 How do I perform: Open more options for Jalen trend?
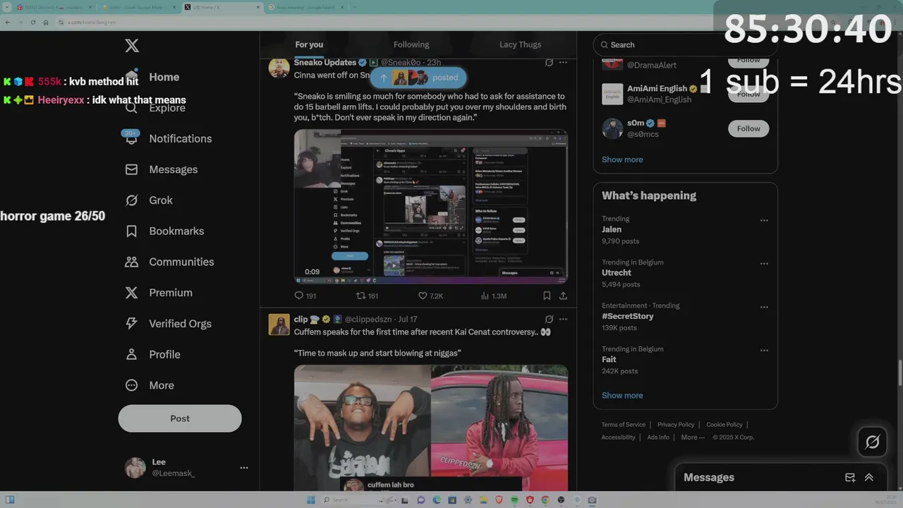(x=764, y=220)
